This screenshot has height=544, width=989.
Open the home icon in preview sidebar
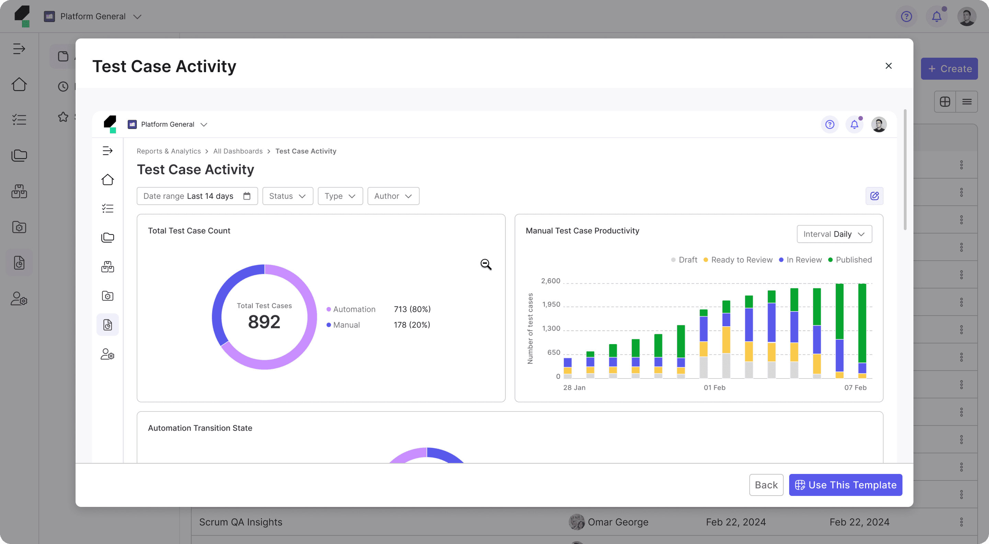point(107,180)
